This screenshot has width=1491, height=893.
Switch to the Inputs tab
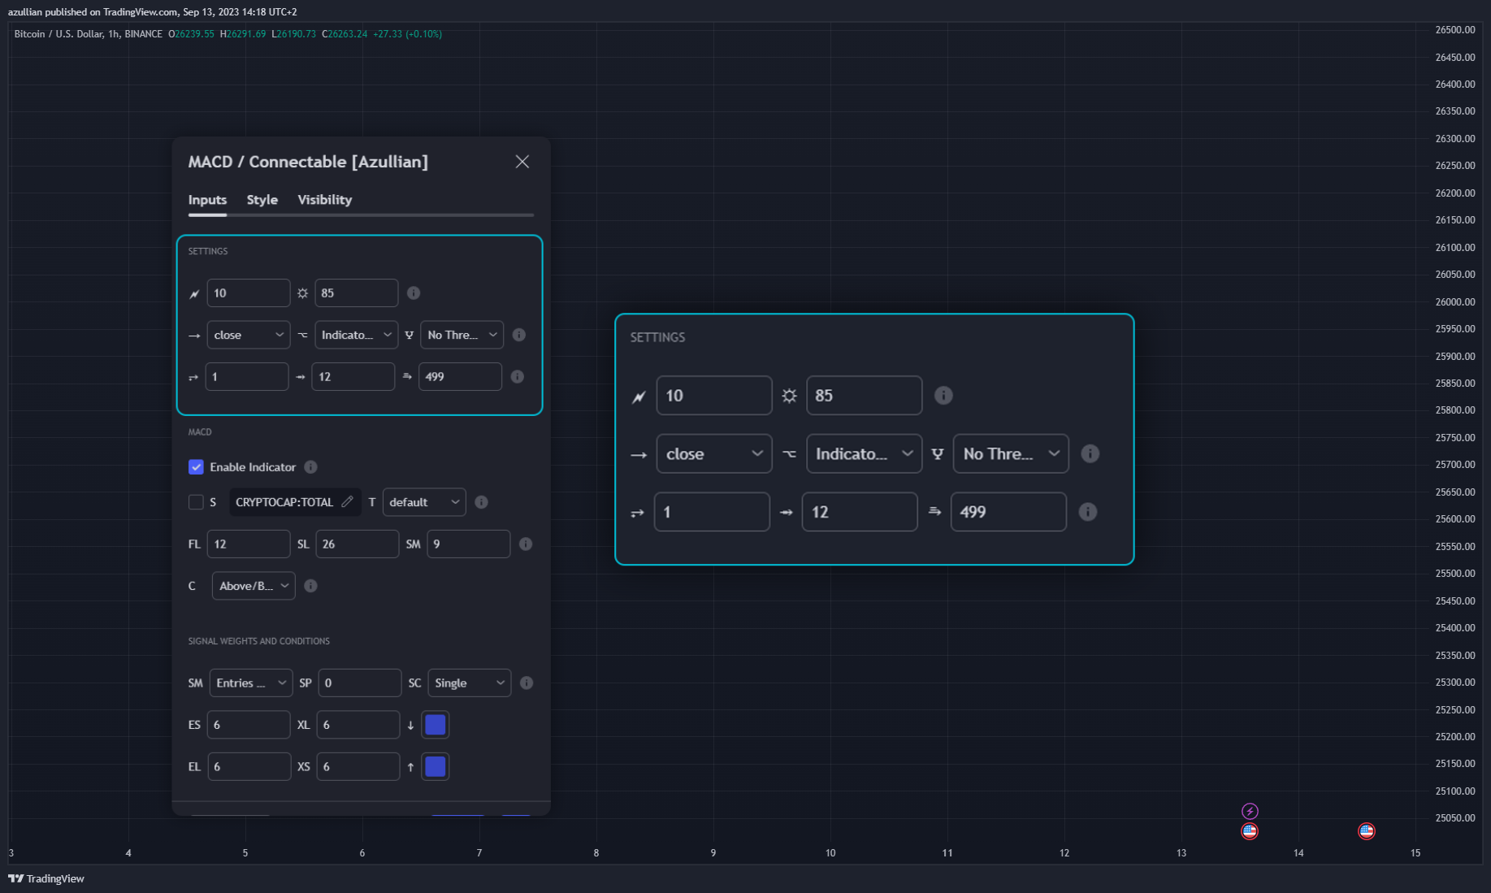[x=207, y=200]
